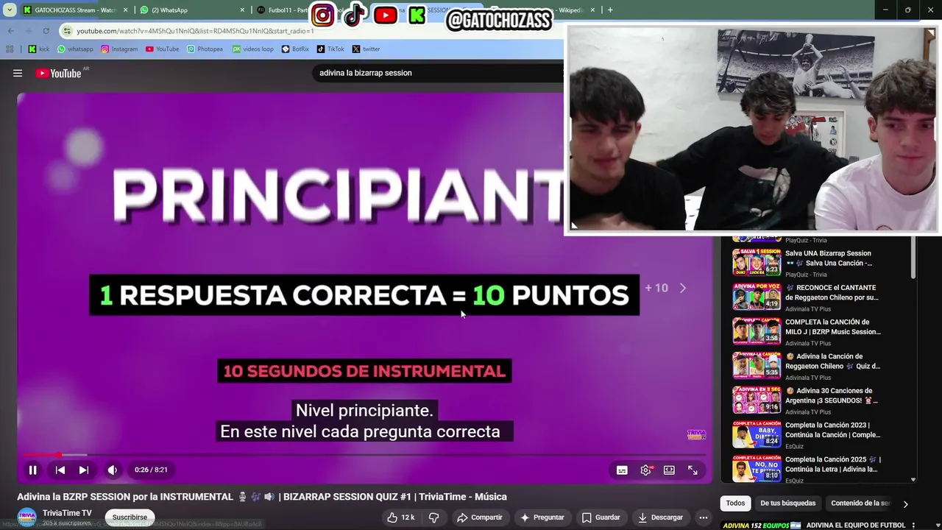942x530 pixels.
Task: Skip to the next video
Action: tap(84, 470)
